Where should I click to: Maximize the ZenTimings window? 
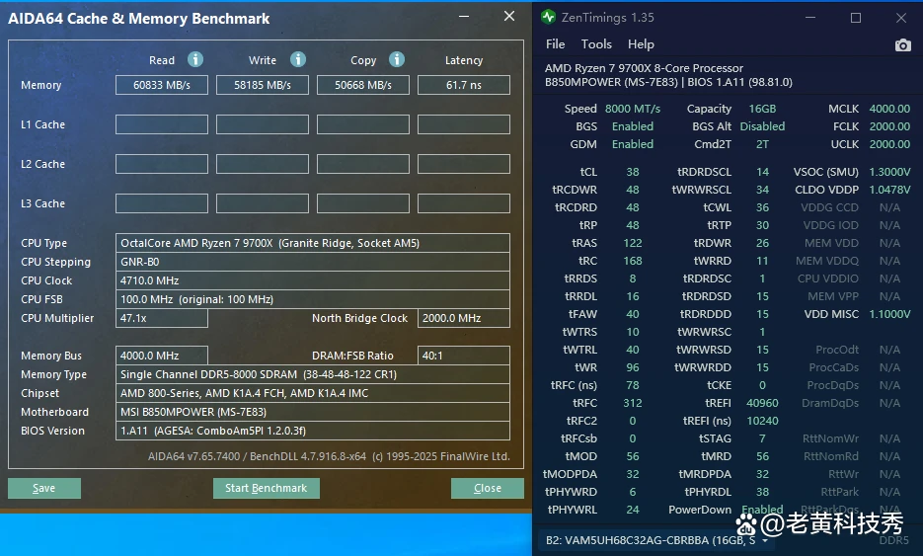(x=856, y=18)
